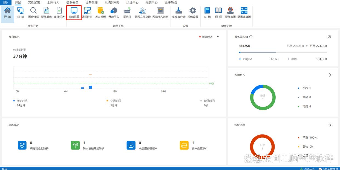The image size is (340, 170).
Task: Open the 实时屏幕 real-time screen tool
Action: pyautogui.click(x=74, y=13)
